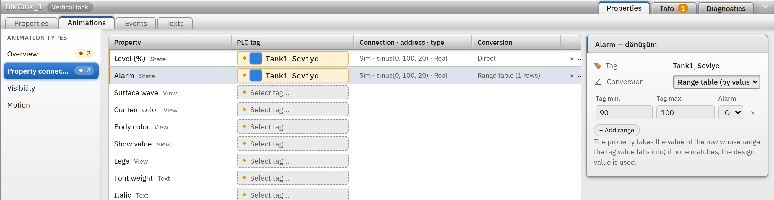Remove the Alarm row tag connection
The height and width of the screenshot is (200, 774).
(572, 76)
